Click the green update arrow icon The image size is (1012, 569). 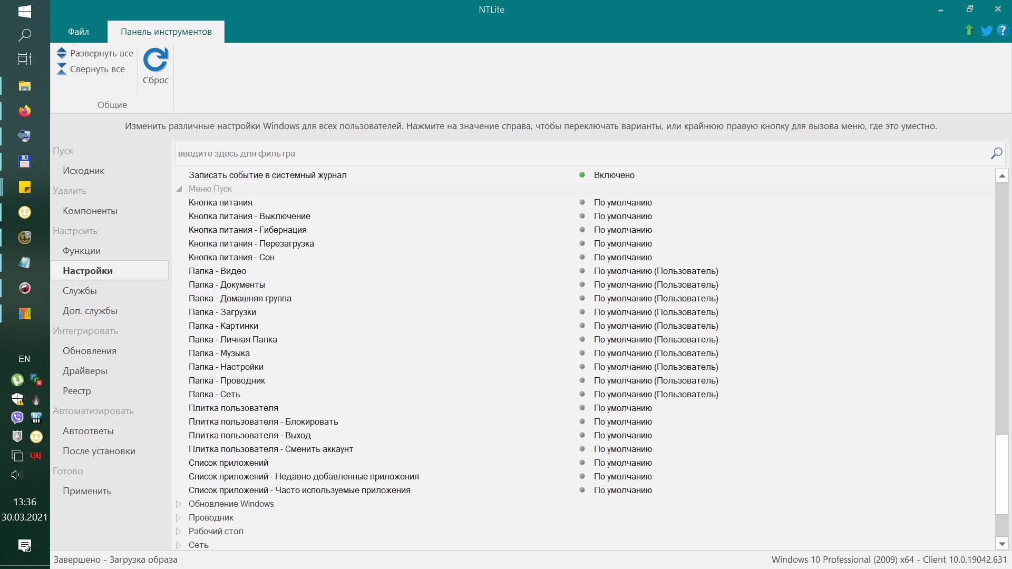(969, 31)
